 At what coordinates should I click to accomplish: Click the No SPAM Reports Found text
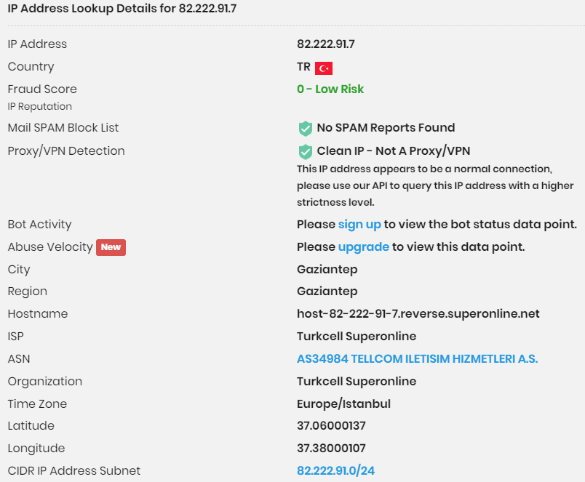pos(386,127)
